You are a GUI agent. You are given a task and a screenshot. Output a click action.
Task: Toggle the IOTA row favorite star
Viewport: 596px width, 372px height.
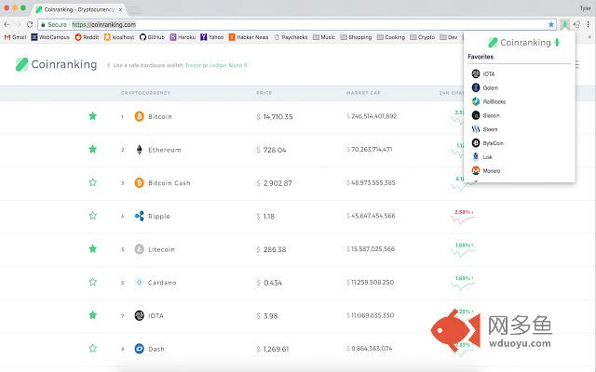pos(92,315)
